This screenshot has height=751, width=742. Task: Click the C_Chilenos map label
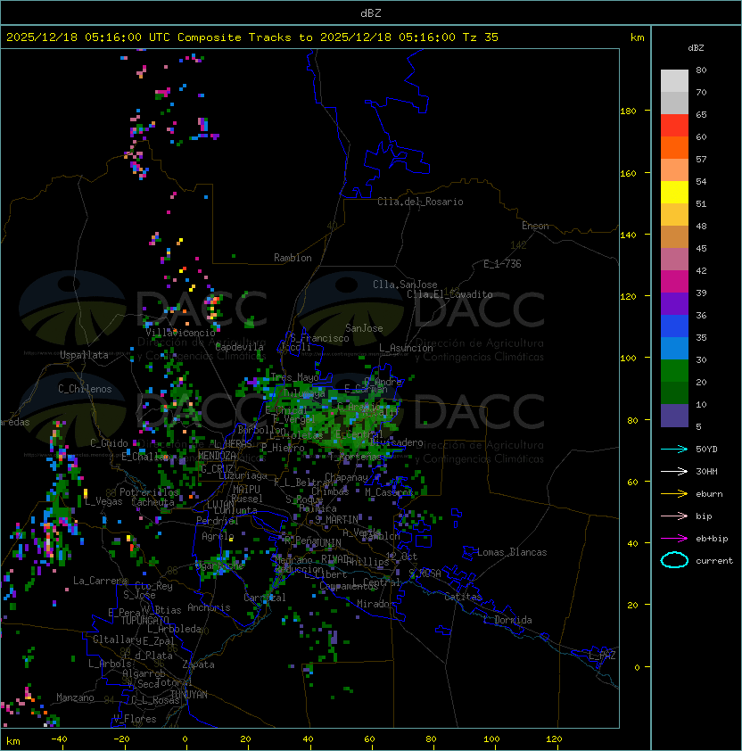[x=85, y=389]
